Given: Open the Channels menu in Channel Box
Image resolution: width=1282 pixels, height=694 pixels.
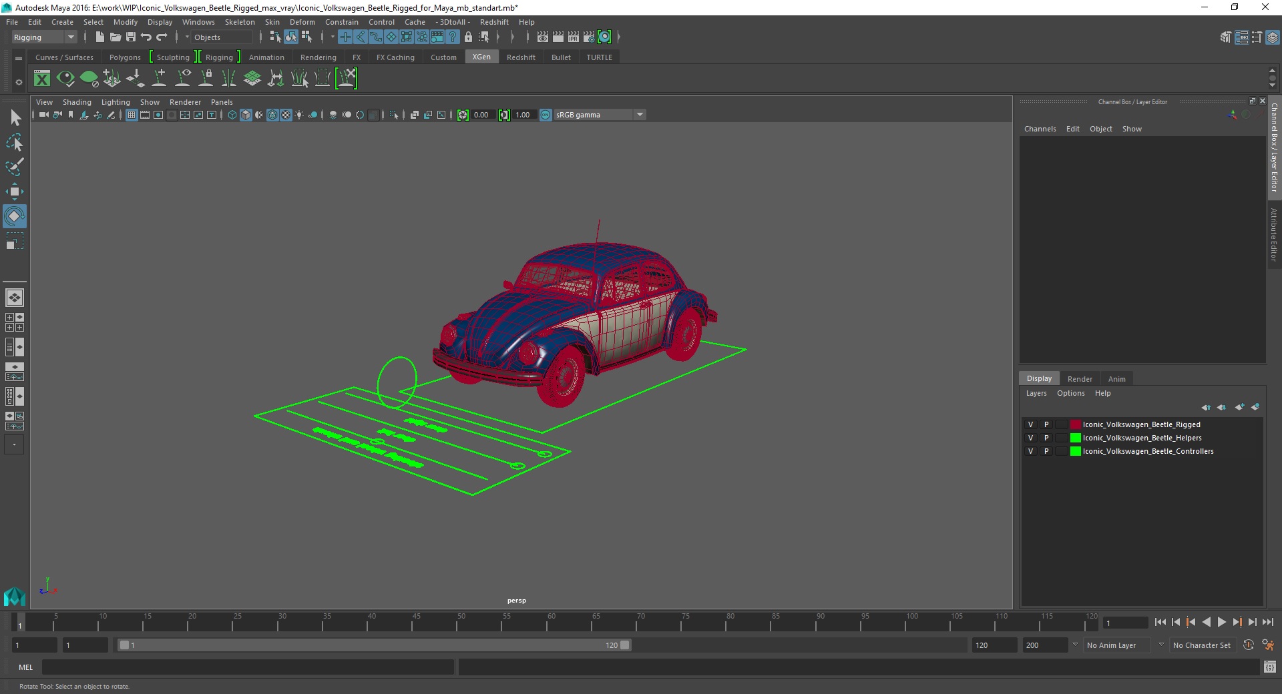Looking at the screenshot, I should (x=1040, y=129).
